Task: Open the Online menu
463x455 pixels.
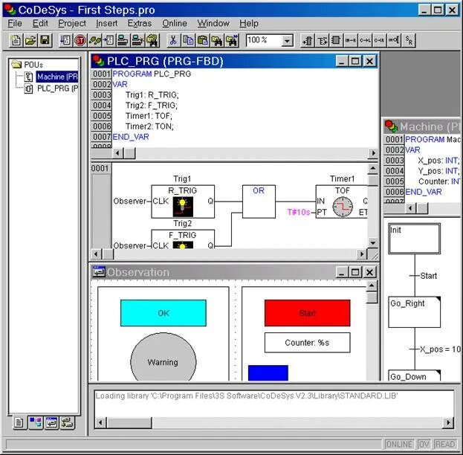Action: coord(175,23)
